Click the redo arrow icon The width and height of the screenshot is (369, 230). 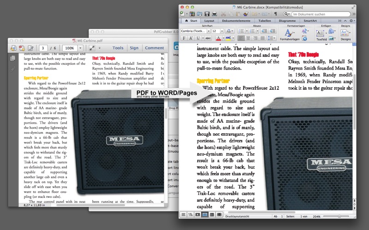pos(265,14)
